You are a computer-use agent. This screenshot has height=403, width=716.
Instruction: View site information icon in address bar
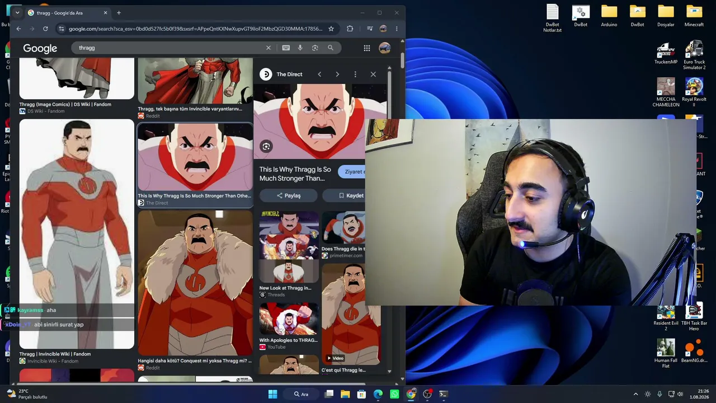[x=62, y=29]
